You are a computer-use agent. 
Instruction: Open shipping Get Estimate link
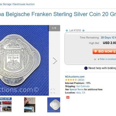(83, 86)
